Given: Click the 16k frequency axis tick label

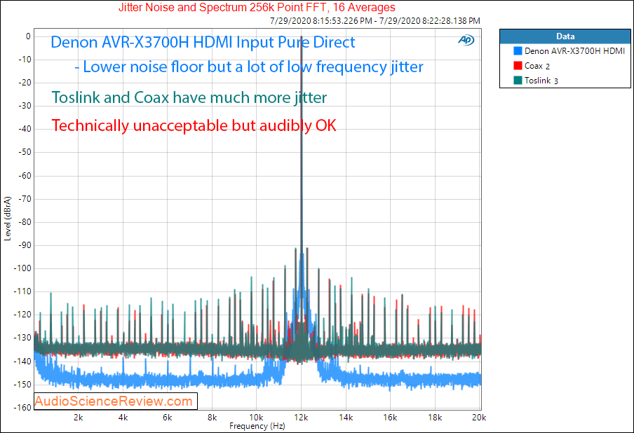Looking at the screenshot, I should (390, 418).
